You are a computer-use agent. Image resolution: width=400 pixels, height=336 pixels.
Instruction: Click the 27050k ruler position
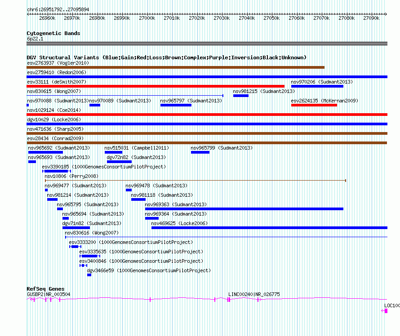pos(271,18)
